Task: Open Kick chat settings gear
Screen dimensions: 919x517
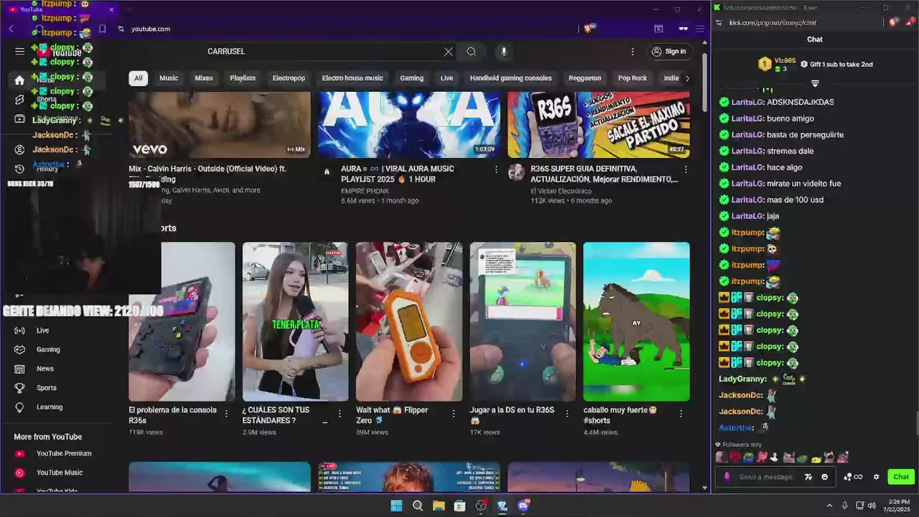Action: click(876, 477)
